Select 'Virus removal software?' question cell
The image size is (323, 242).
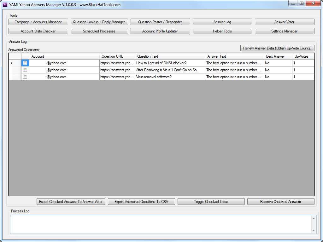coord(170,77)
